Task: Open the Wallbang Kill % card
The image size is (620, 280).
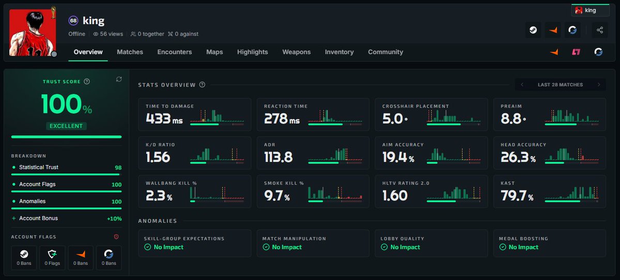Action: (195, 192)
